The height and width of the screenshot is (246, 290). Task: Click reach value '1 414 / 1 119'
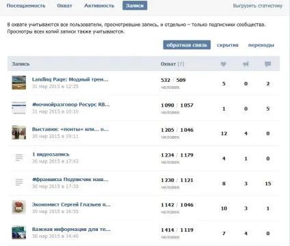[x=177, y=230]
